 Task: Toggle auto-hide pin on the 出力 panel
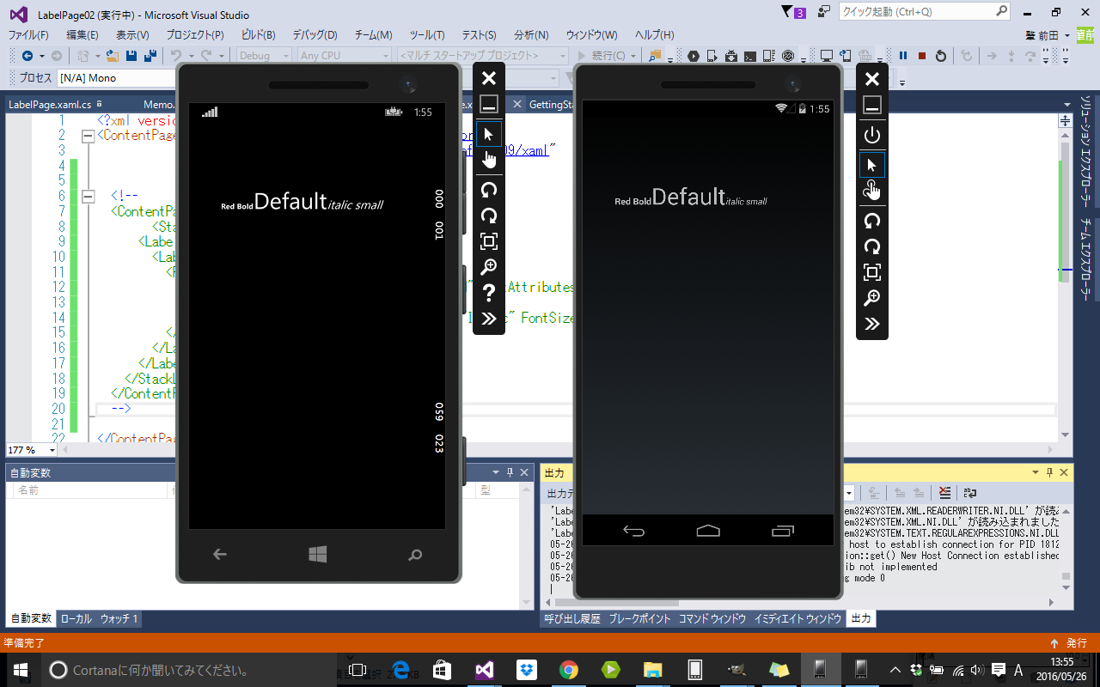1050,471
